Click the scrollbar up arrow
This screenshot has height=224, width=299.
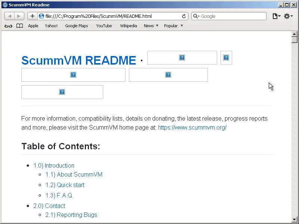pos(295,34)
